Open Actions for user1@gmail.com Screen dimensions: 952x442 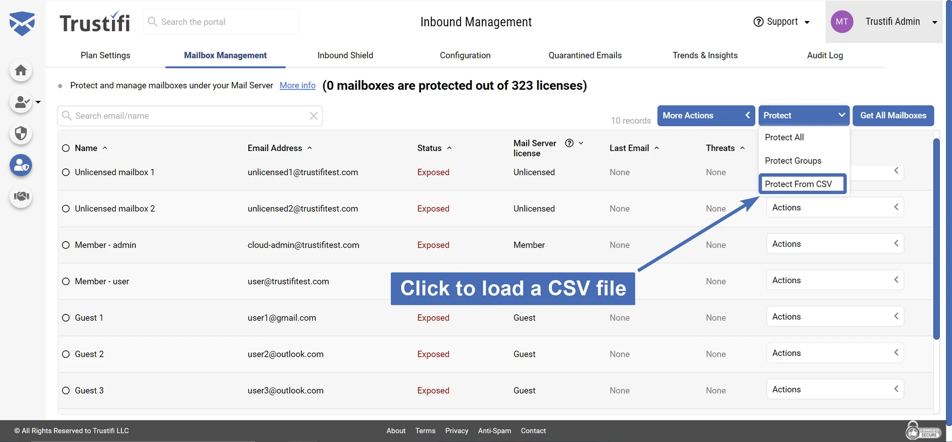point(835,316)
